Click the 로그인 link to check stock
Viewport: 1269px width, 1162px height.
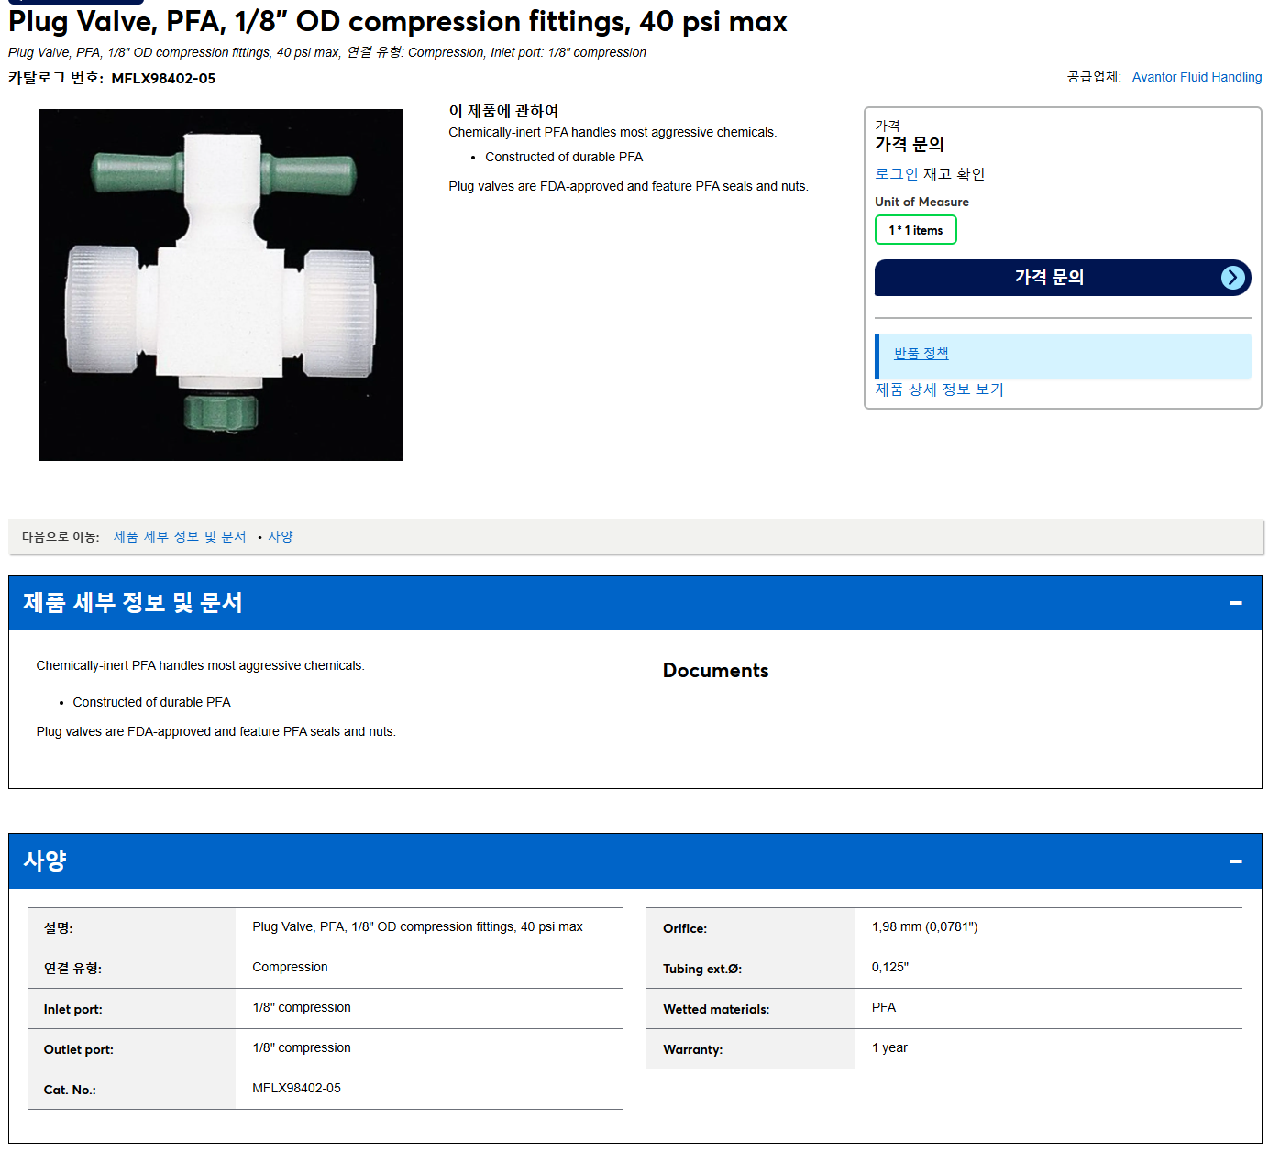pyautogui.click(x=896, y=174)
